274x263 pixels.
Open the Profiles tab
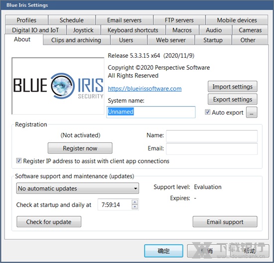tap(26, 20)
